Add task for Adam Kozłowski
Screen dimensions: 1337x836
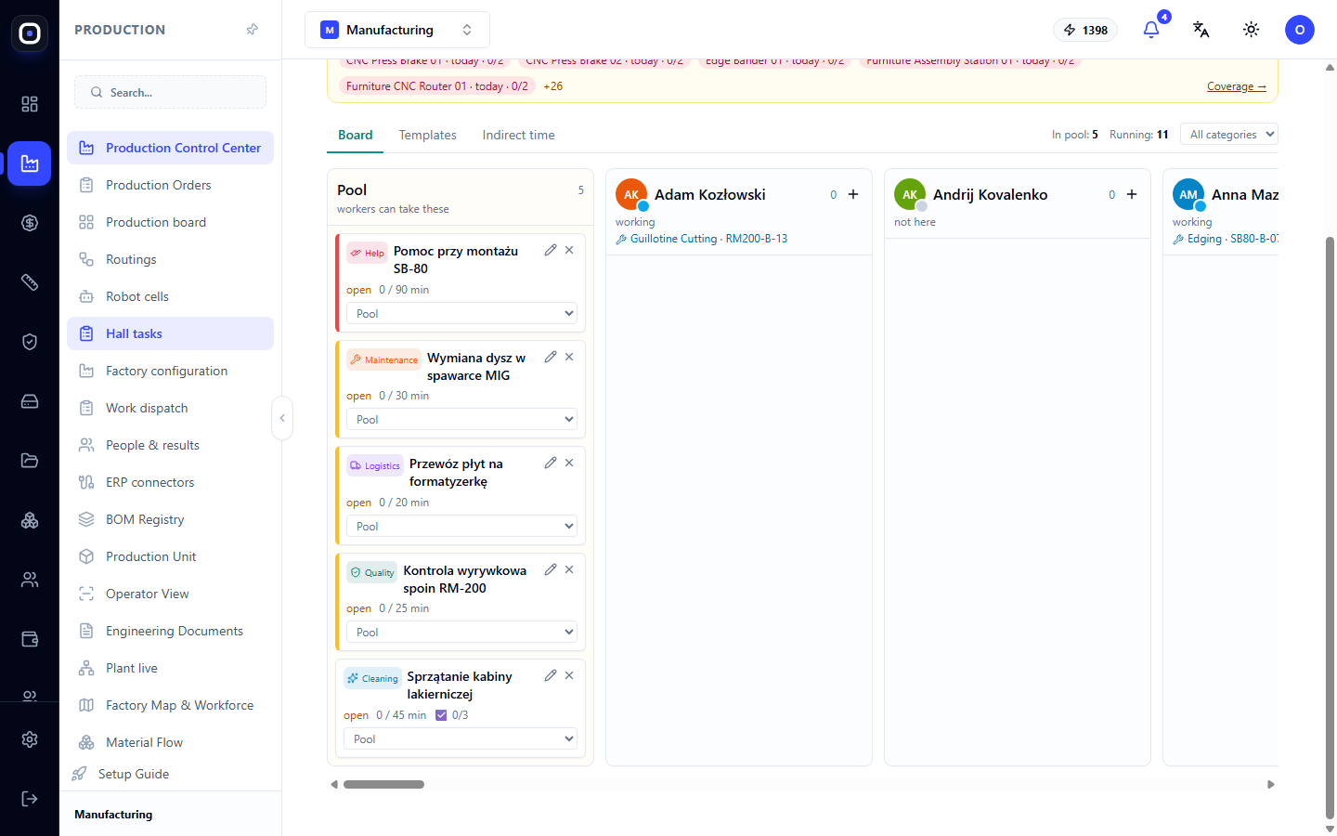point(853,194)
